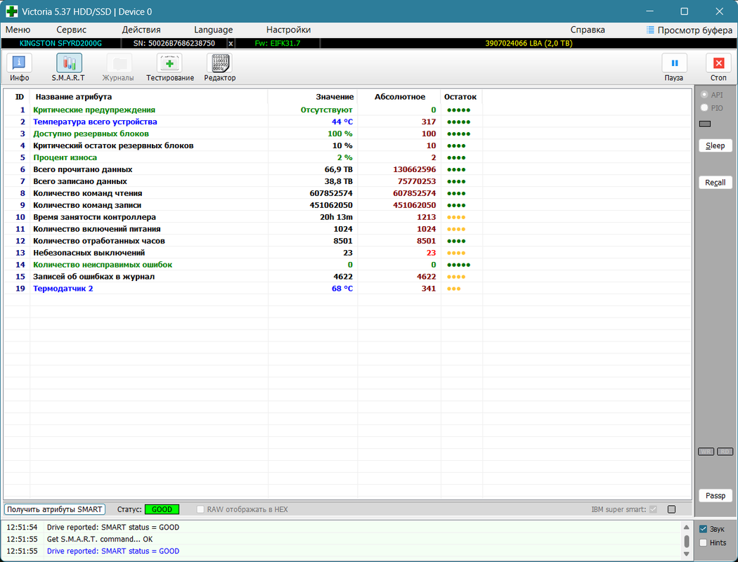This screenshot has width=738, height=562.
Task: Toggle the unlabeled checkbox right of IBM super smart
Action: 672,509
